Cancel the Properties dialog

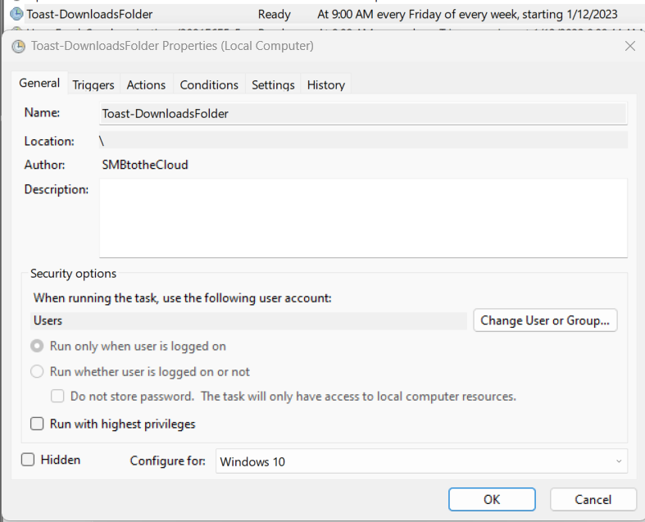(x=593, y=499)
